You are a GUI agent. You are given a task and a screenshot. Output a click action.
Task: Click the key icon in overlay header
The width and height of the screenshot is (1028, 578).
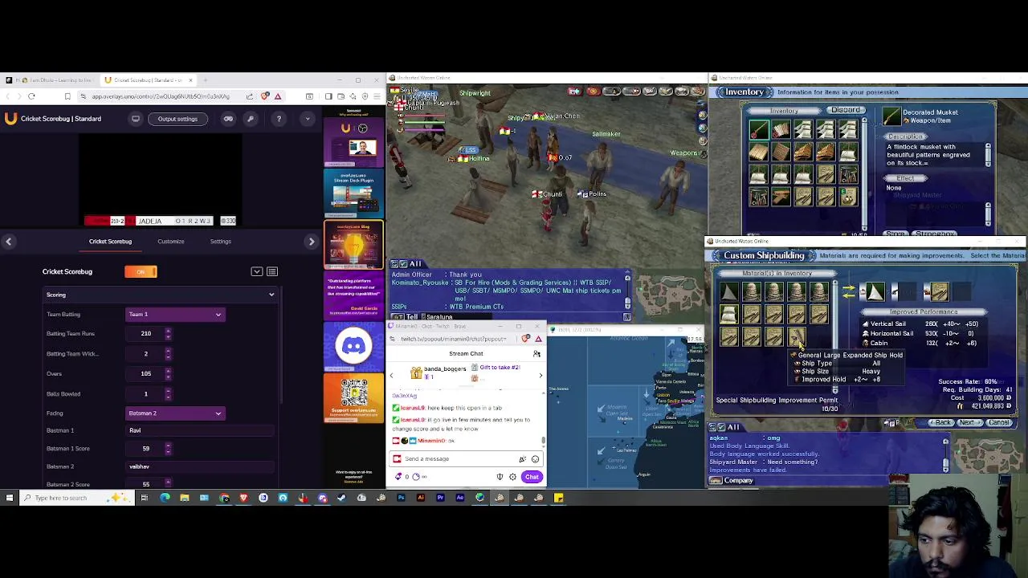tap(250, 119)
